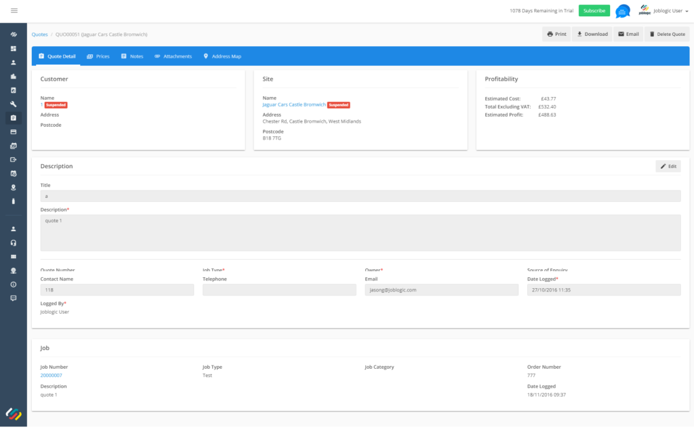Click the Subscribe button
The image size is (694, 442).
(594, 11)
